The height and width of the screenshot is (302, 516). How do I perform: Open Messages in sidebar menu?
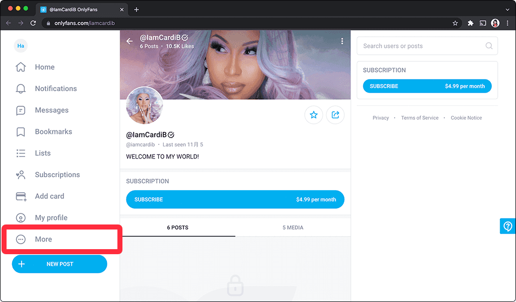tap(52, 110)
